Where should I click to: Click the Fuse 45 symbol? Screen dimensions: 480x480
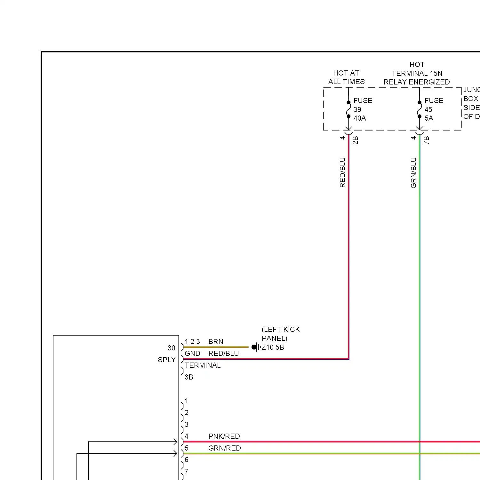[420, 109]
